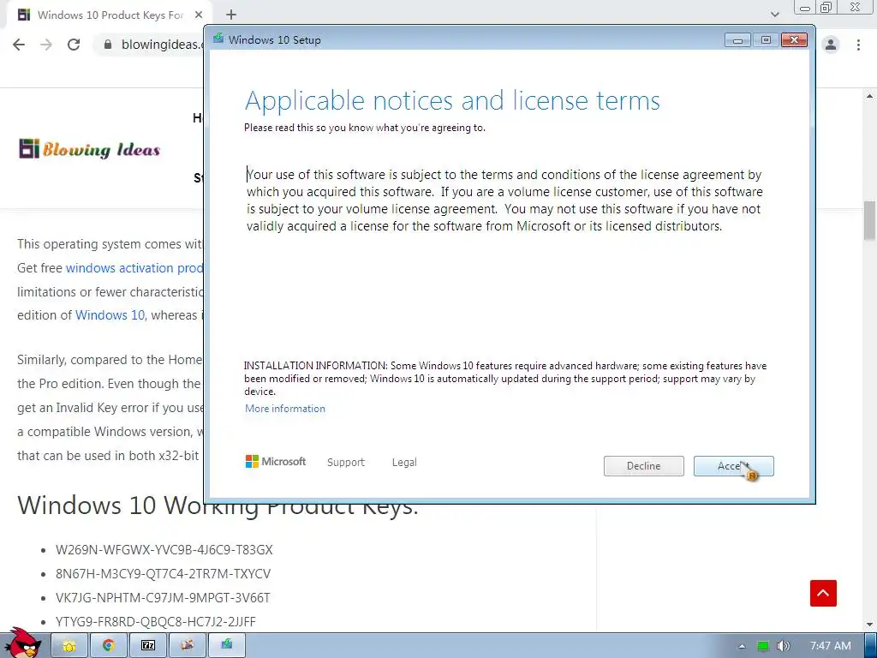This screenshot has width=877, height=658.
Task: Close the Windows 10 Product Keys tab
Action: [199, 15]
